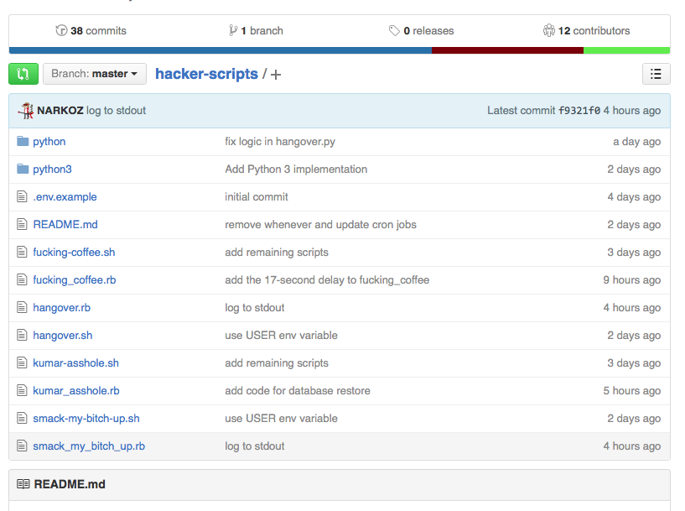
Task: Open smack-my-bitch-up.sh file
Action: tap(86, 419)
